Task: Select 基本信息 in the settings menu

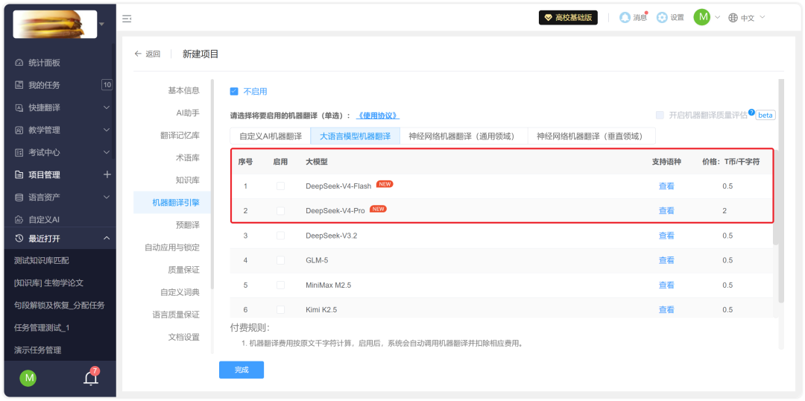Action: click(x=184, y=90)
